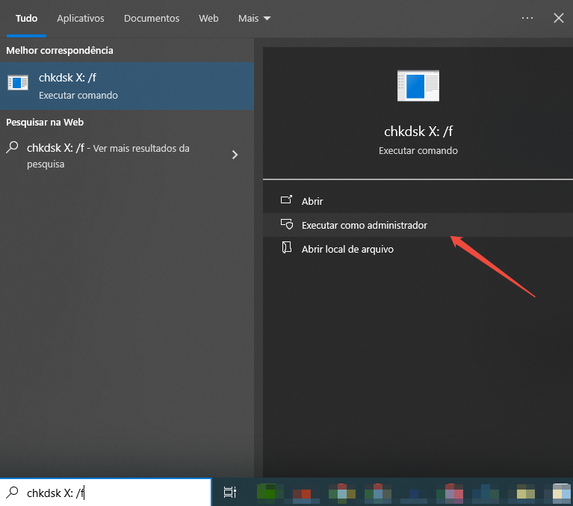This screenshot has height=506, width=573.
Task: Select the Web filter tab
Action: click(x=208, y=18)
